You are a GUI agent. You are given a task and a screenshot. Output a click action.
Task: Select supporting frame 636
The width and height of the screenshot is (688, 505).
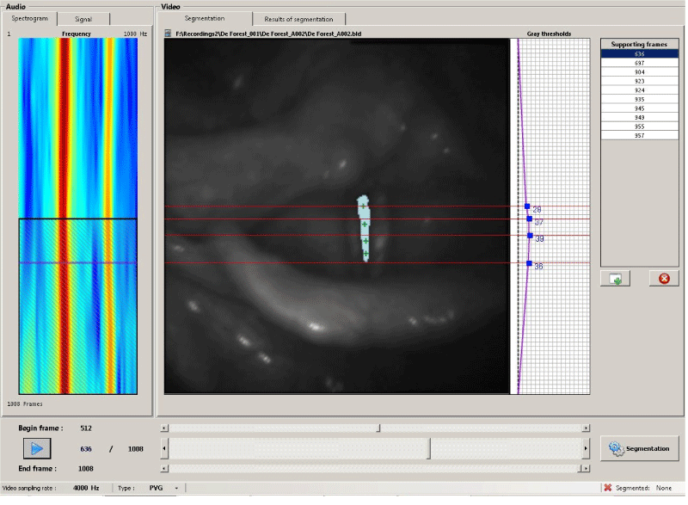pos(639,54)
